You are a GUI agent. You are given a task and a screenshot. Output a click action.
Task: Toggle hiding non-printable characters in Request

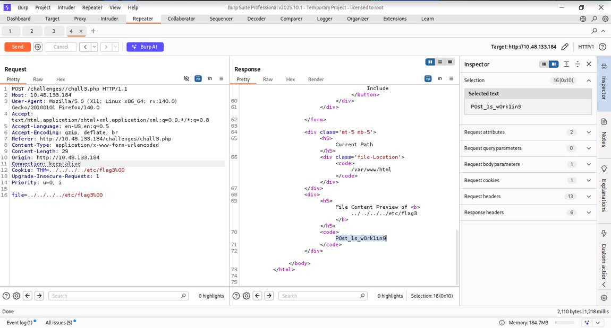[x=186, y=78]
